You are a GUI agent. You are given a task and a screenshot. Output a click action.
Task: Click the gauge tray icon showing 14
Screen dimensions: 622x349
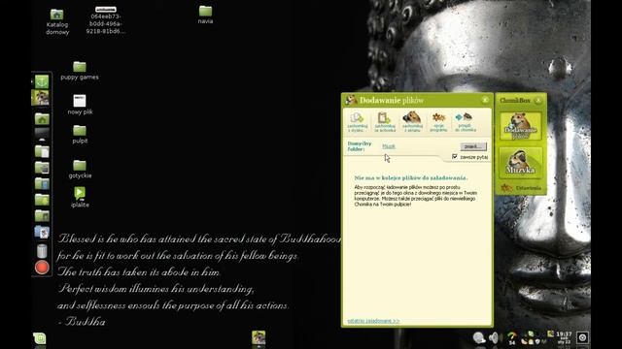[x=512, y=338]
